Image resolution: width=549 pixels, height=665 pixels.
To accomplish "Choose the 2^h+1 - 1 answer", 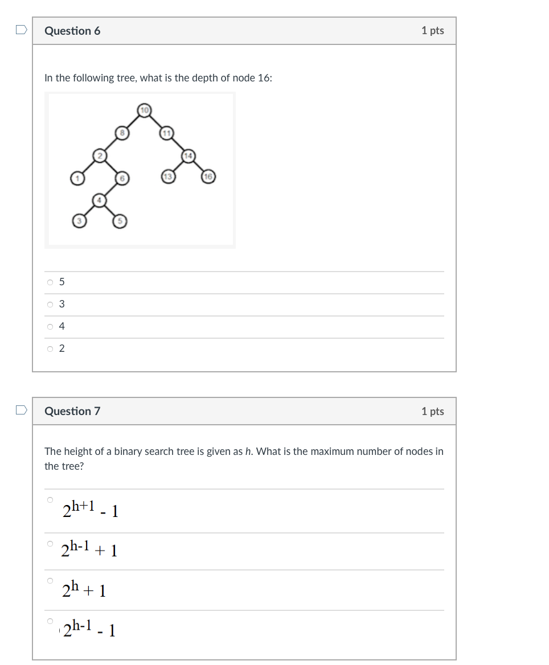I will 50,499.
